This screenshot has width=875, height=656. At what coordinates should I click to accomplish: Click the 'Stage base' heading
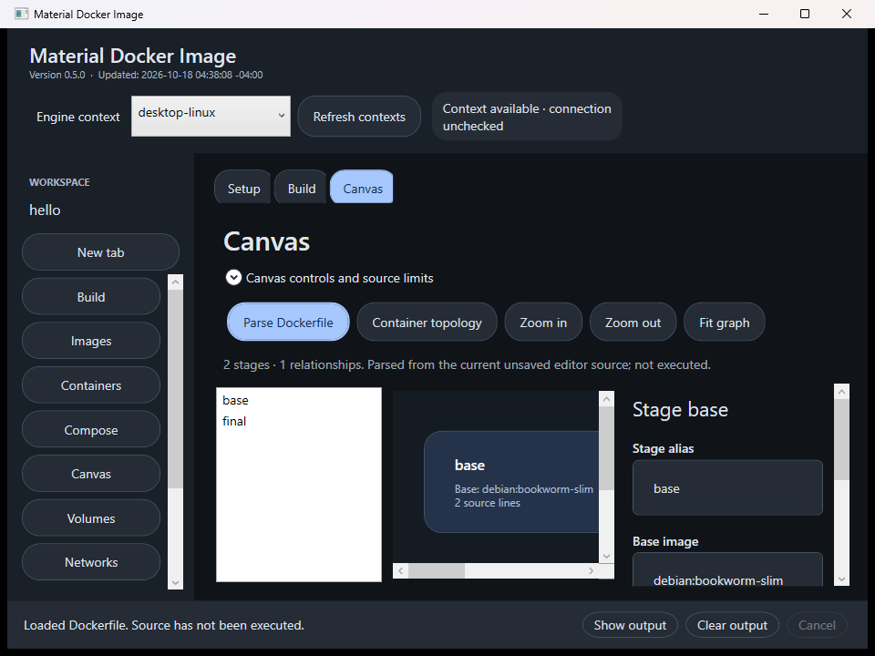coord(680,410)
